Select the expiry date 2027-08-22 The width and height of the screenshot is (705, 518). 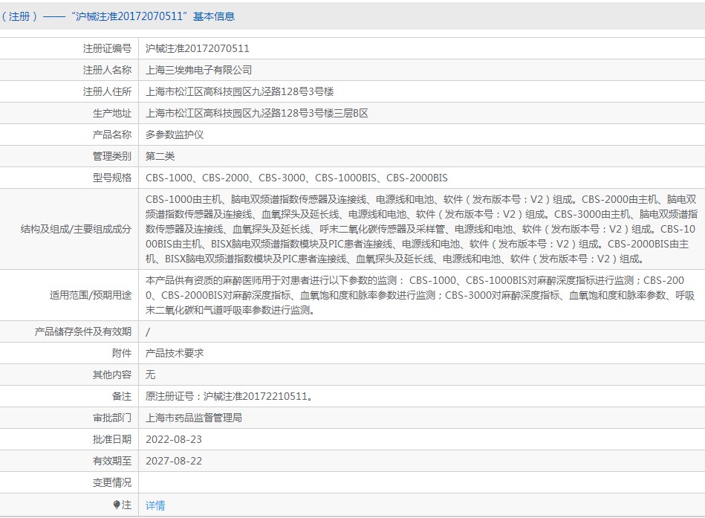click(x=174, y=462)
